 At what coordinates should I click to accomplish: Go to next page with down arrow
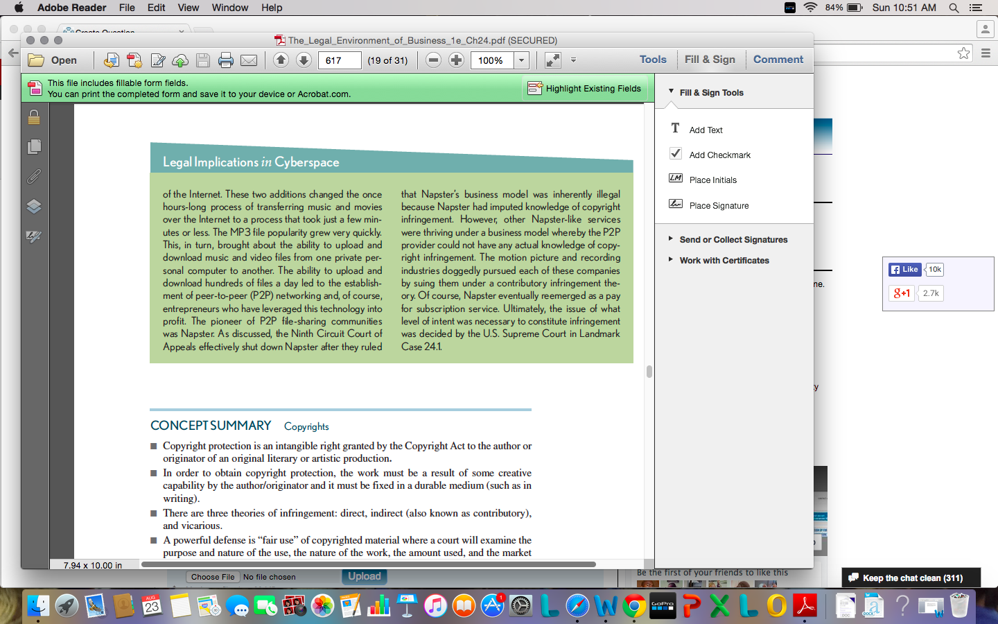click(x=304, y=60)
